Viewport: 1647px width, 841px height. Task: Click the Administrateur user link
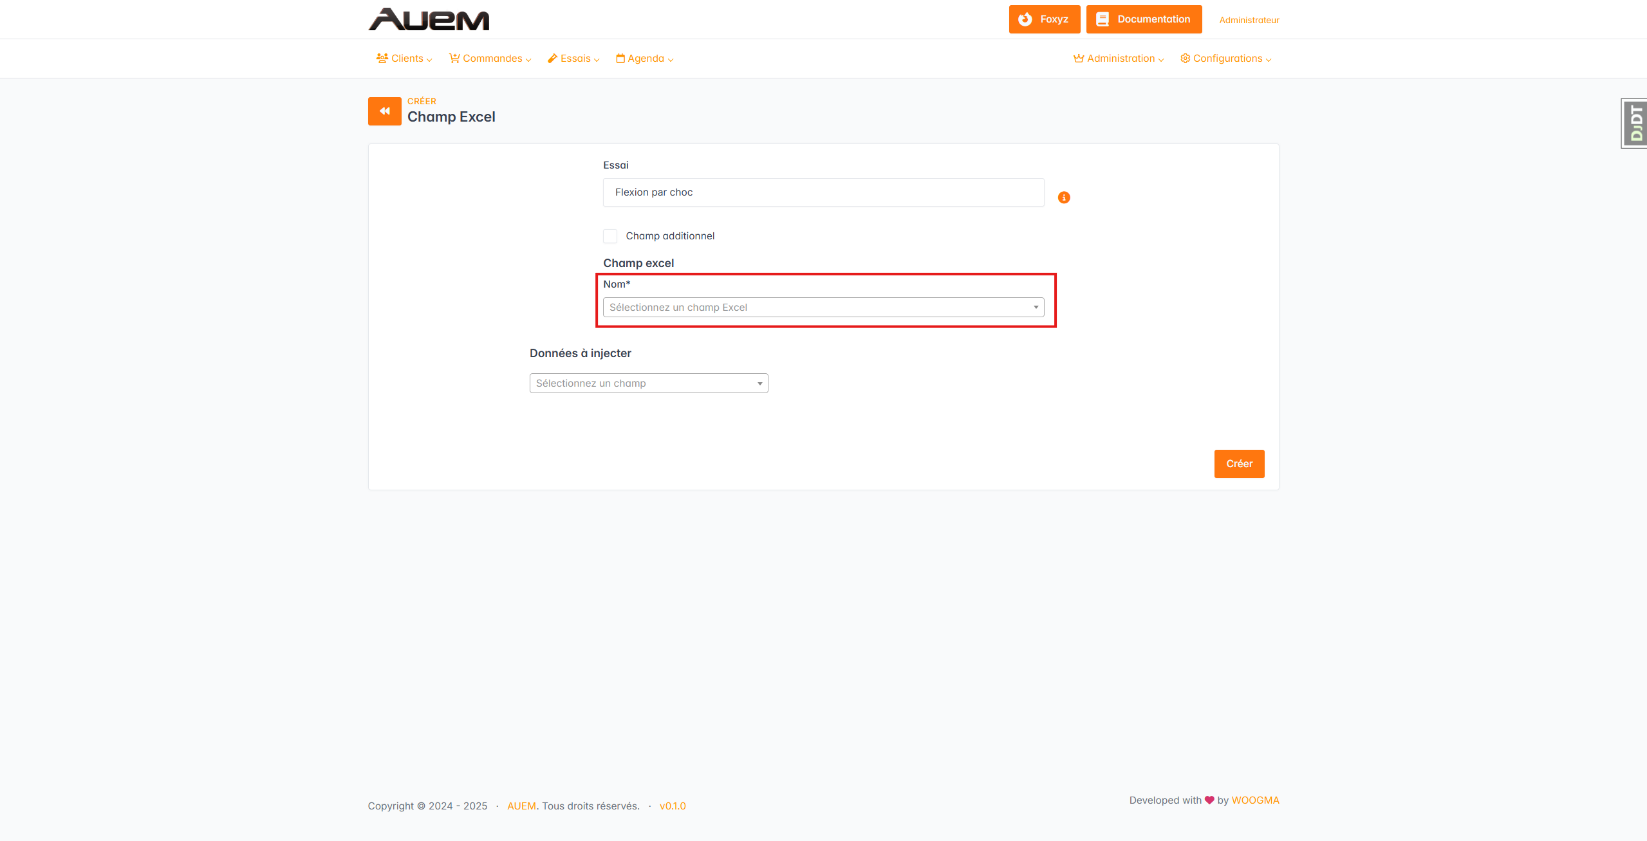1249,20
